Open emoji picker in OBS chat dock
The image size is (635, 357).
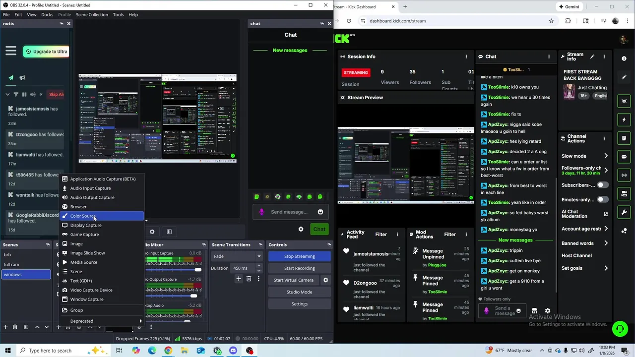click(320, 212)
